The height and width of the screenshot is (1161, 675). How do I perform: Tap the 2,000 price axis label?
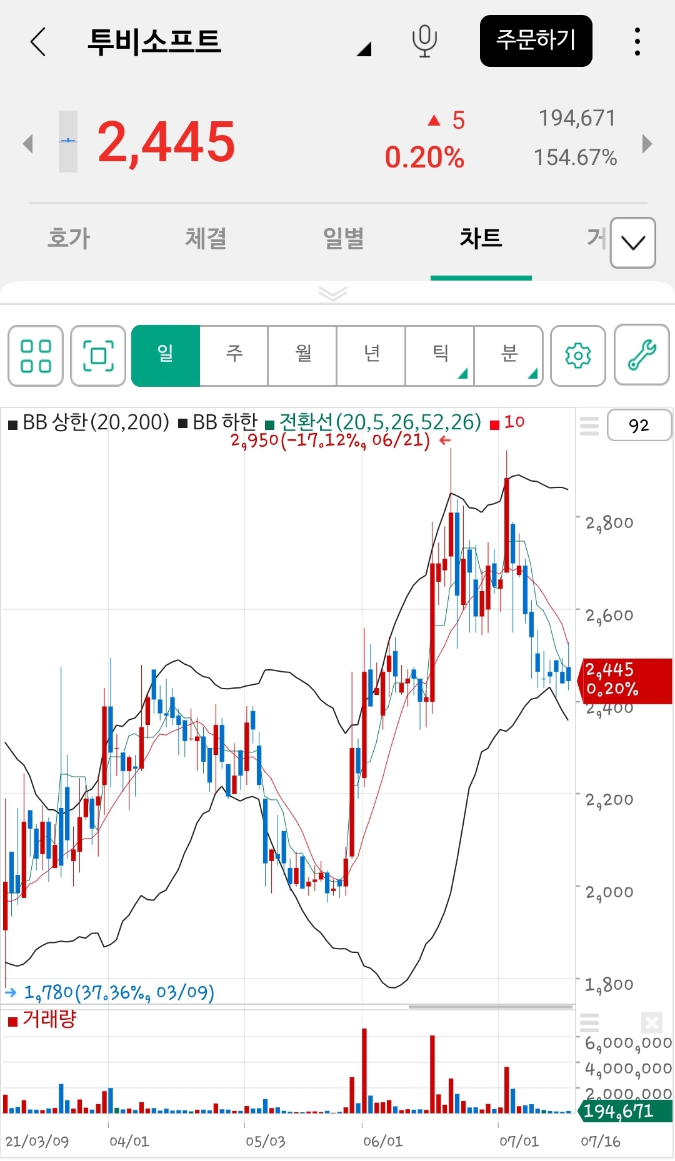tap(609, 892)
